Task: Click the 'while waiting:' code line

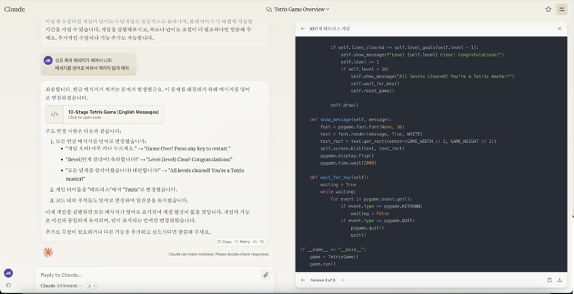Action: point(338,192)
